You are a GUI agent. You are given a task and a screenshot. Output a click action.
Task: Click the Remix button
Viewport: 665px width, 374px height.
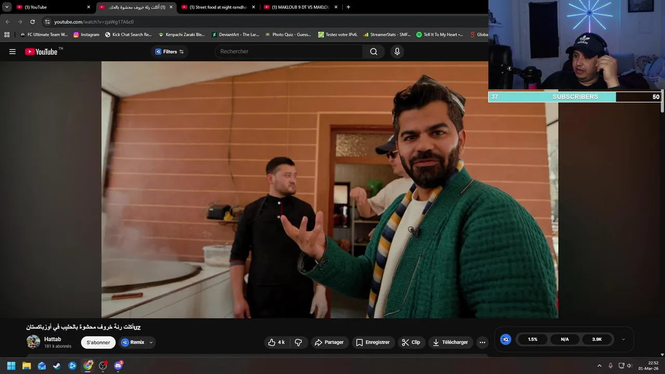tap(133, 342)
